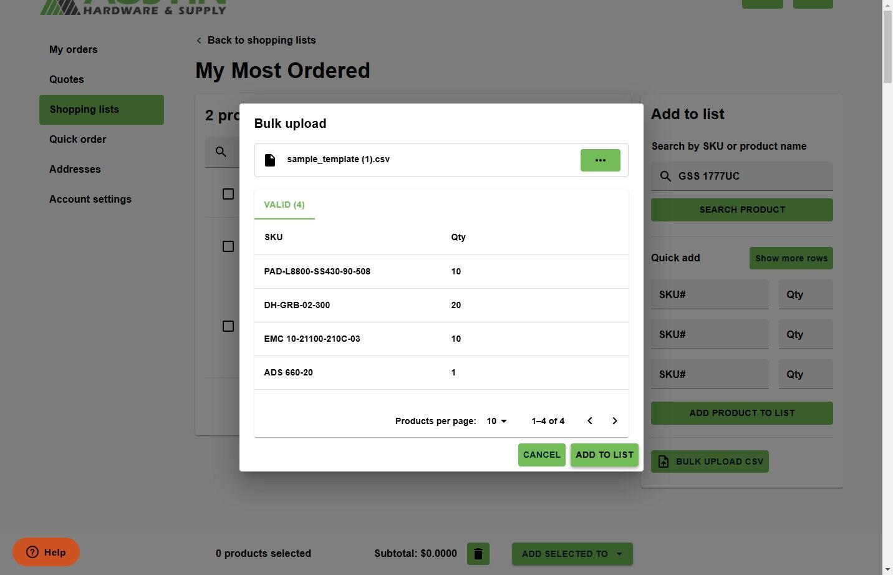
Task: Tick the first product checkbox
Action: [x=228, y=194]
